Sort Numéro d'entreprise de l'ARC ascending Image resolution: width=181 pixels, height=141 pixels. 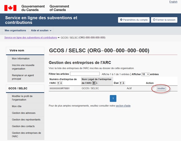click(x=58, y=83)
